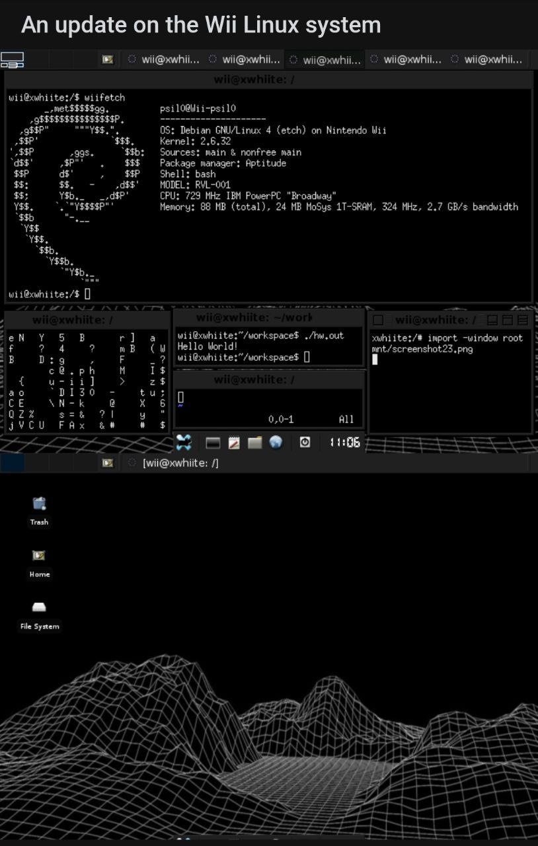Screen dimensions: 538x846
Task: Click the logout power button in the panel
Action: coord(305,442)
